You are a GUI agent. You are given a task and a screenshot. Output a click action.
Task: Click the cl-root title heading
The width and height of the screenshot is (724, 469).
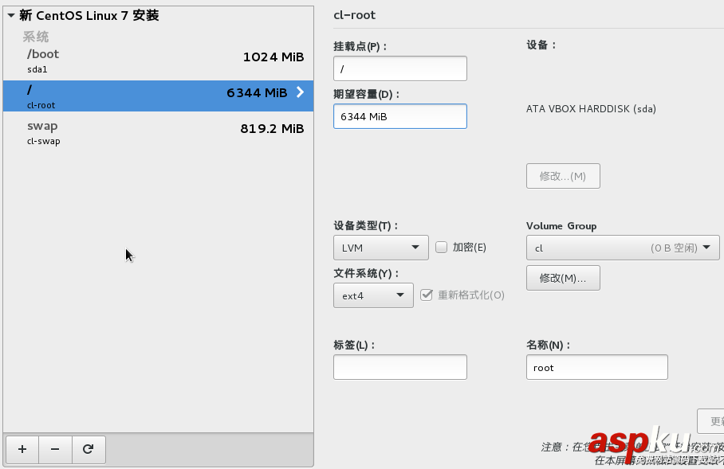click(354, 15)
